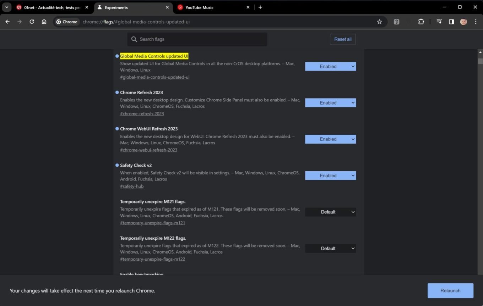Click Temporarily unexpire M121 flags heading
The image size is (483, 306).
click(153, 202)
